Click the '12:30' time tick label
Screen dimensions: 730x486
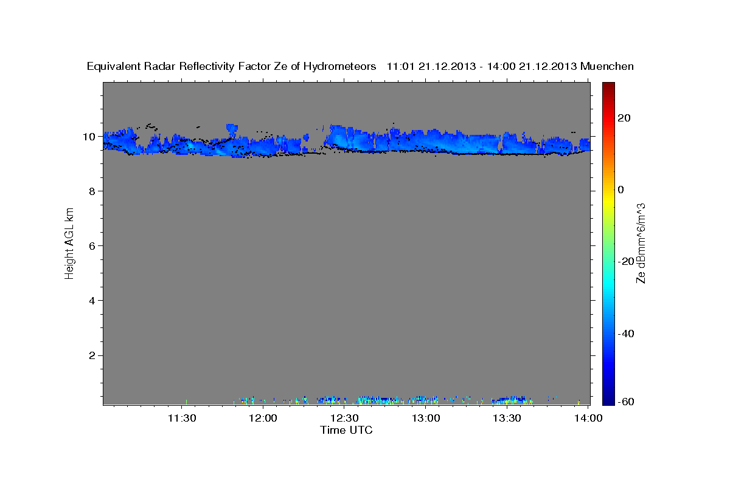coord(344,418)
